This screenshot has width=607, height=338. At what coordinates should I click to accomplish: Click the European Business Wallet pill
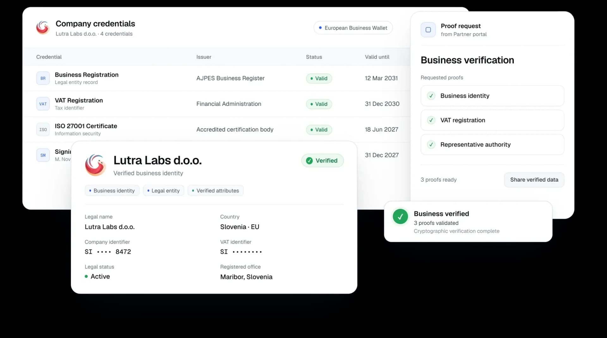pos(353,28)
